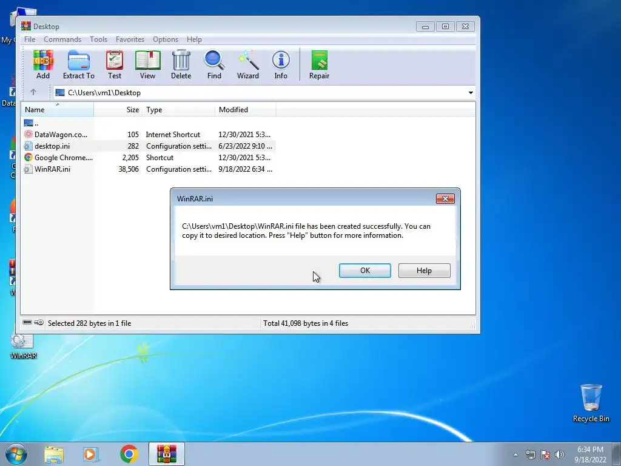Click the volume speaker tray icon

pos(560,454)
